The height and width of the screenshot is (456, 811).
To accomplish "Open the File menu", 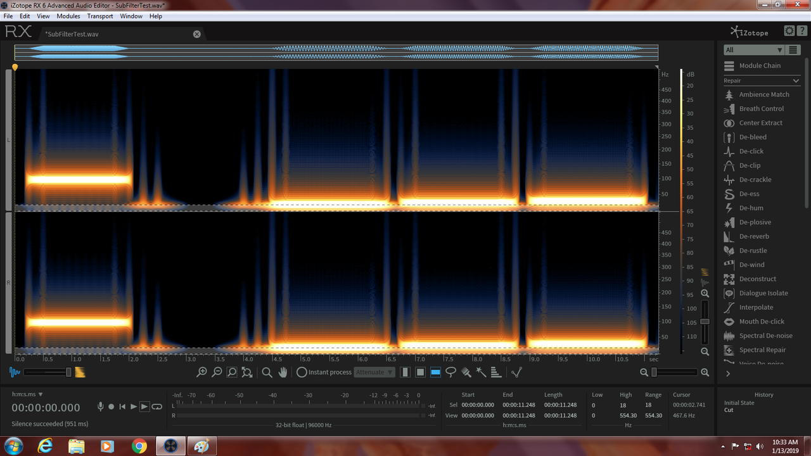I will 8,16.
